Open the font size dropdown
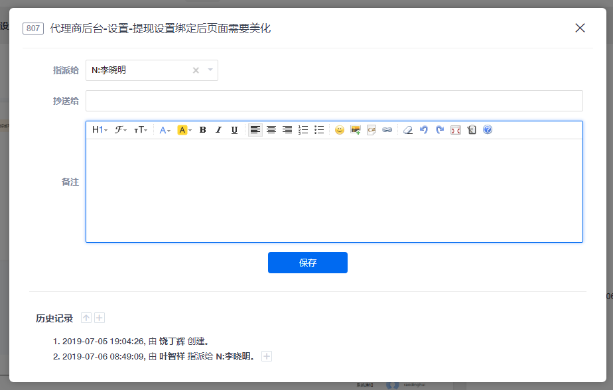Viewport: 613px width, 390px height. (x=141, y=130)
